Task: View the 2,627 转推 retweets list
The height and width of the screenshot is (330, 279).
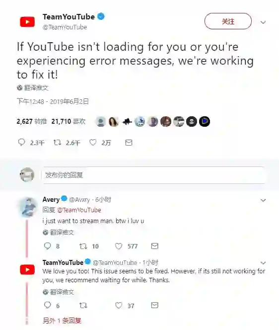Action: click(32, 121)
